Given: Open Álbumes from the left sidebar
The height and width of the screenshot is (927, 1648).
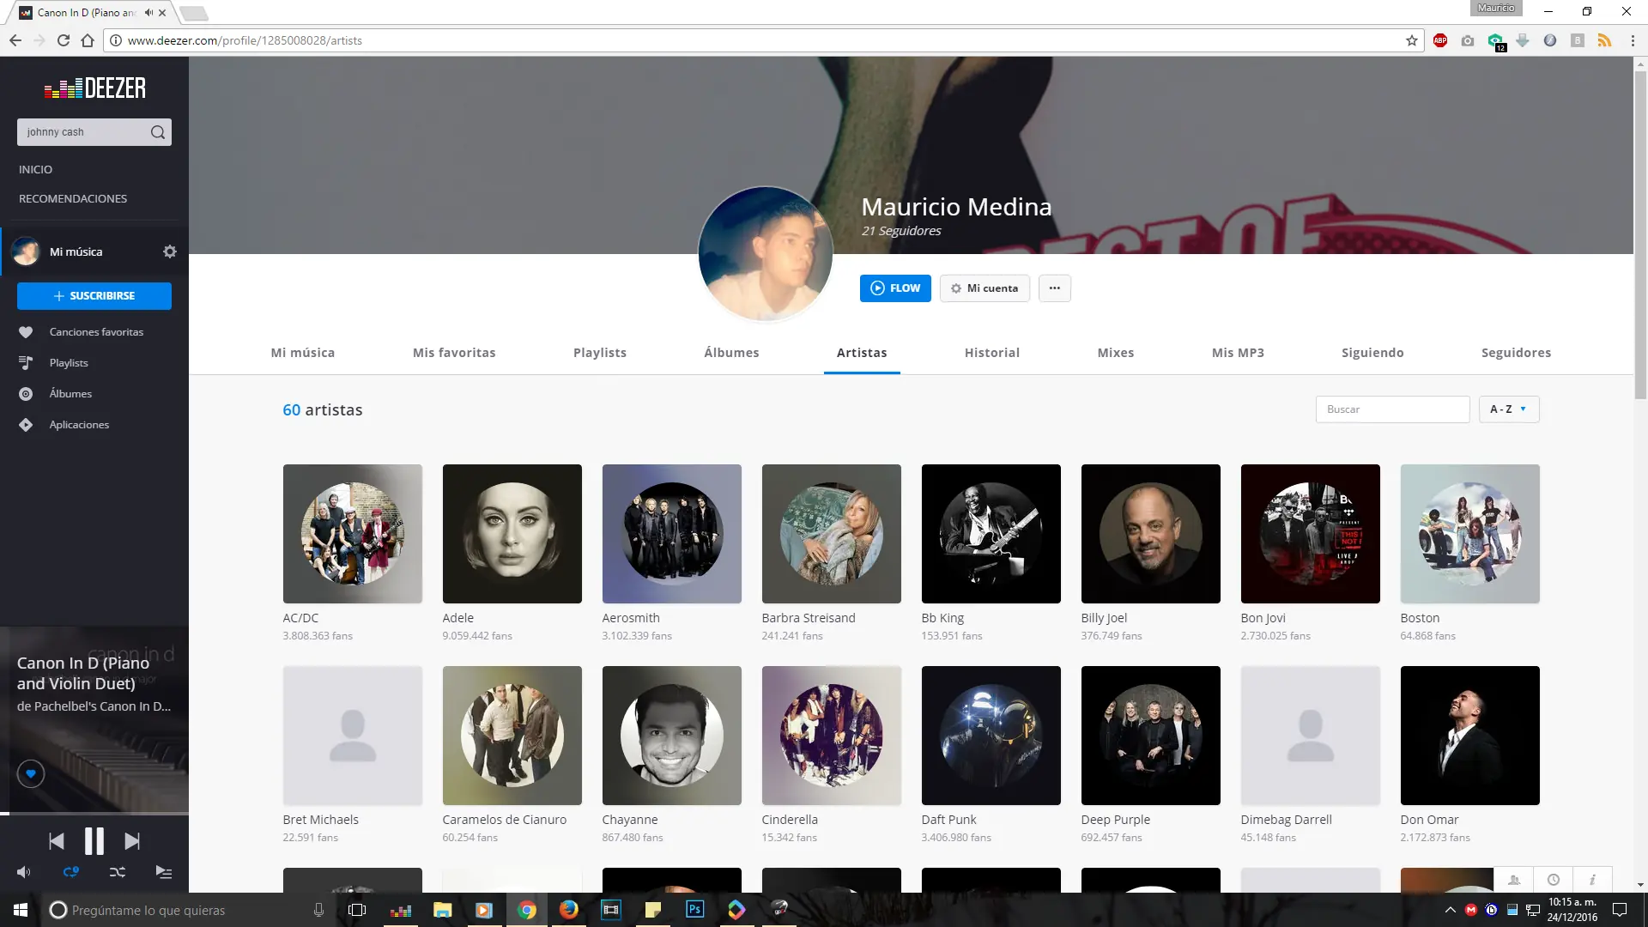Looking at the screenshot, I should point(70,394).
